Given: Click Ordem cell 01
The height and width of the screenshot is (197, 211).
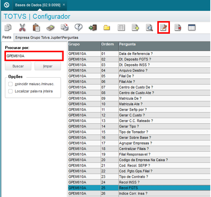Looking at the screenshot, I should (x=110, y=54).
